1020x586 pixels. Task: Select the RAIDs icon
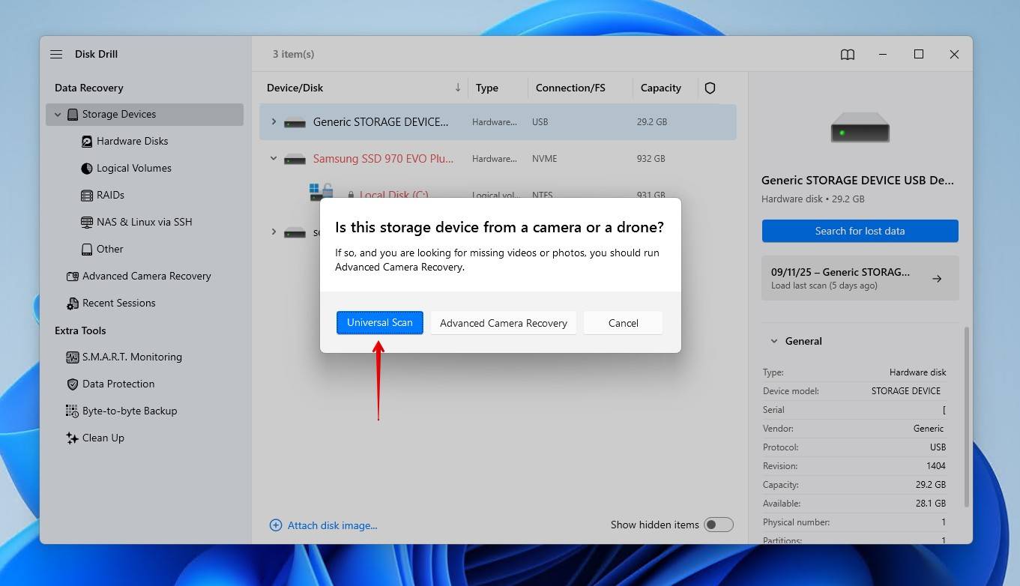tap(87, 196)
